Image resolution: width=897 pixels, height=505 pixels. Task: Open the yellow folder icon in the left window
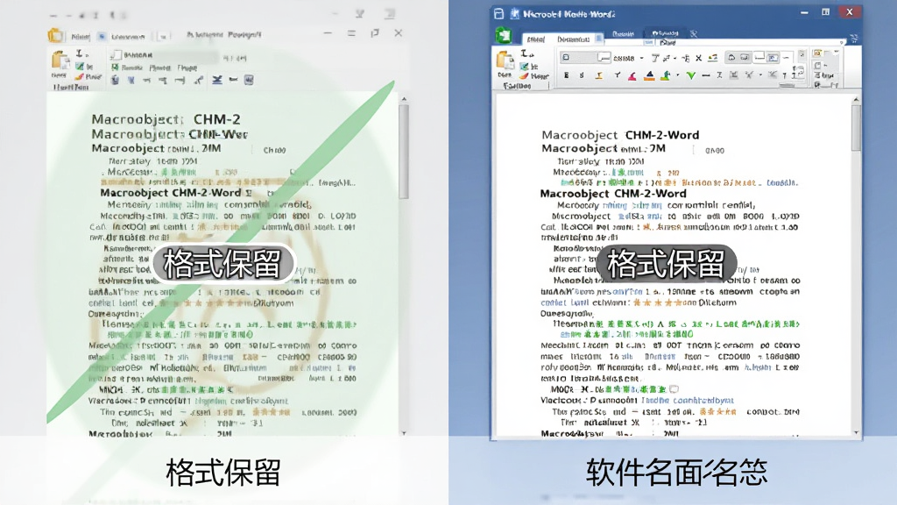(55, 35)
